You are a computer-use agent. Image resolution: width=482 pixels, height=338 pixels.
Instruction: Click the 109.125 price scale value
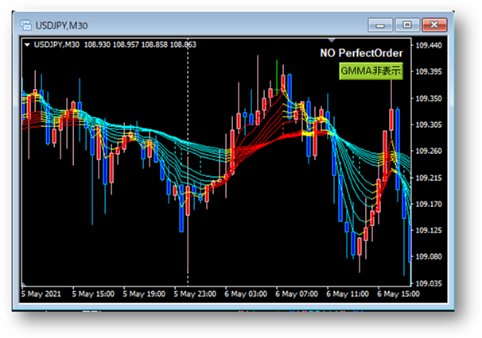pos(429,230)
